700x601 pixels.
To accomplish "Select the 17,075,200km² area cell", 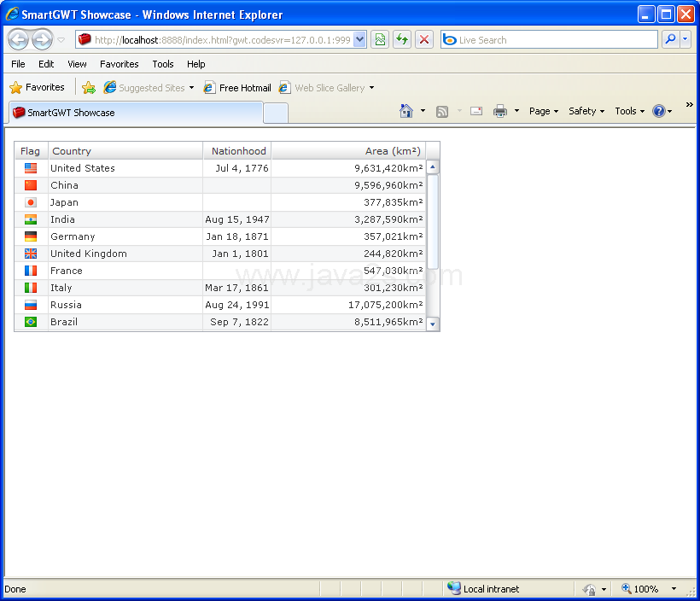I will 348,305.
